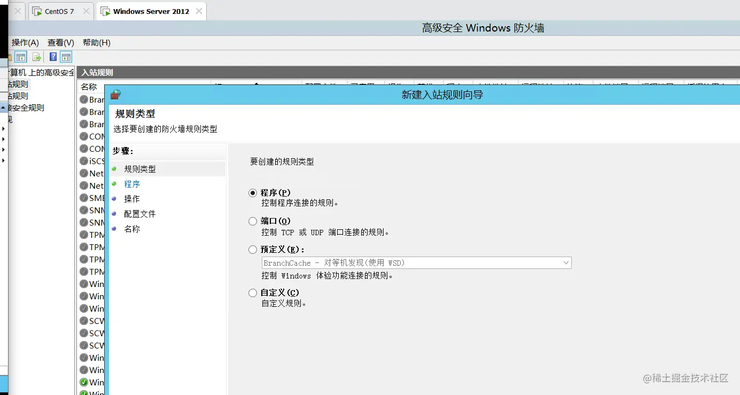Click the firewall wizard icon in dialog title

[115, 95]
